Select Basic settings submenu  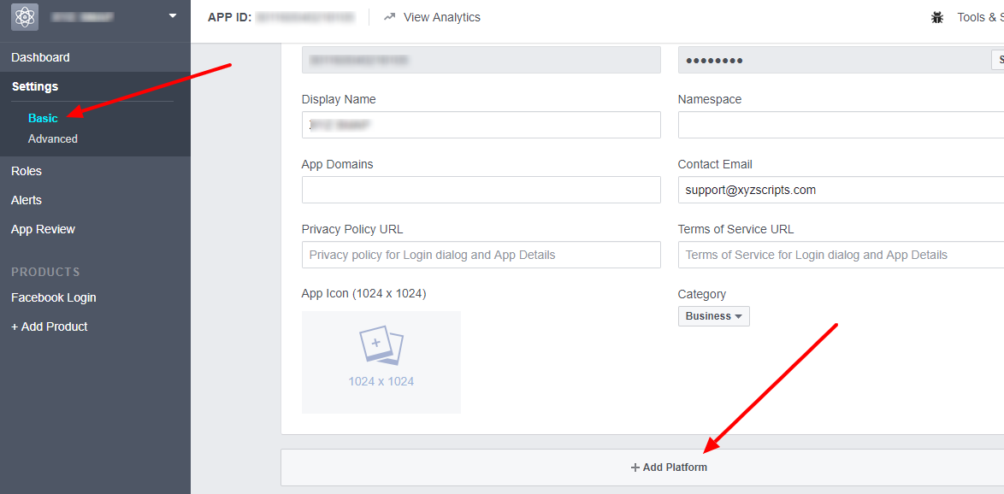click(x=43, y=118)
